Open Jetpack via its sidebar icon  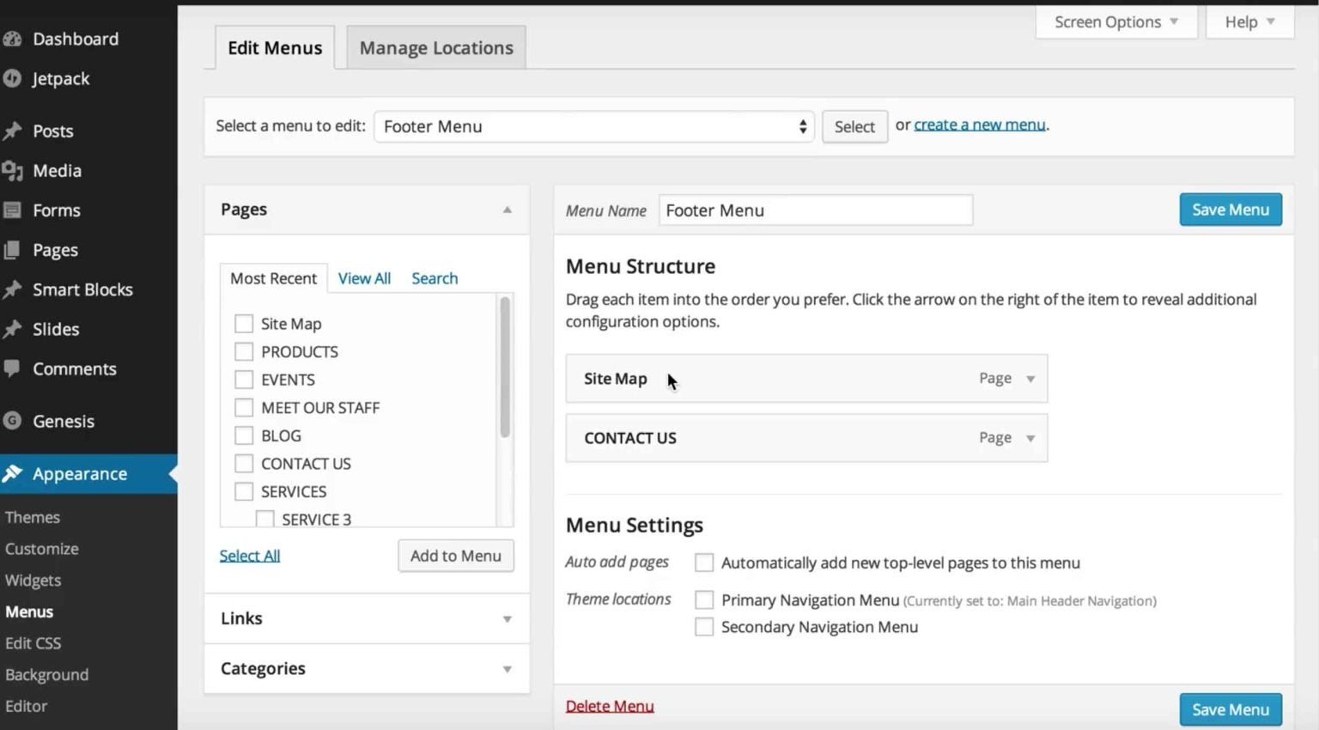(x=12, y=79)
